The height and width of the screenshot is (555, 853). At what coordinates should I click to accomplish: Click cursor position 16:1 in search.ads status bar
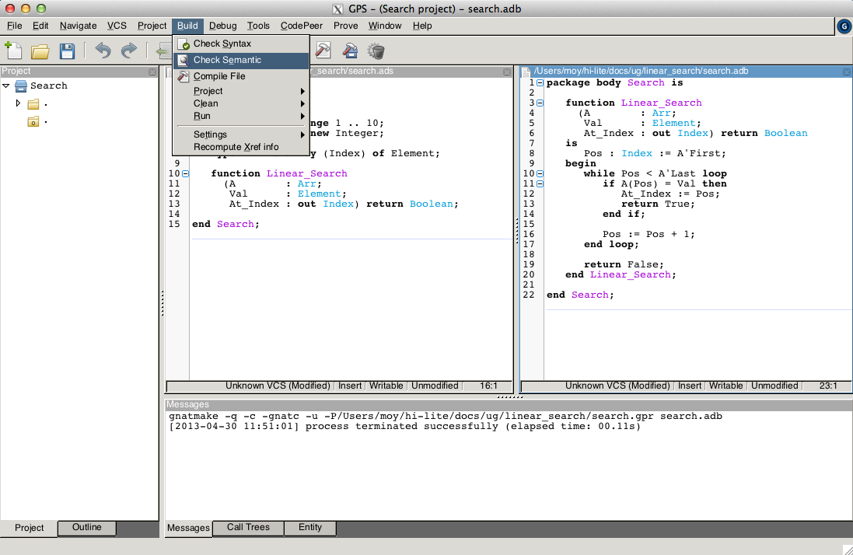tap(488, 386)
